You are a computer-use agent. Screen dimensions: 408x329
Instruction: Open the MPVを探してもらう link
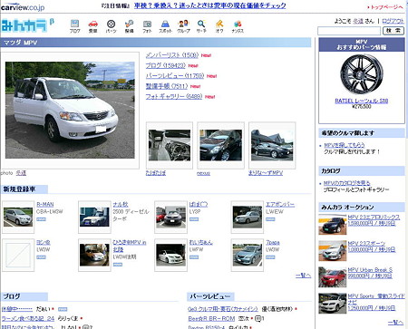pyautogui.click(x=345, y=145)
